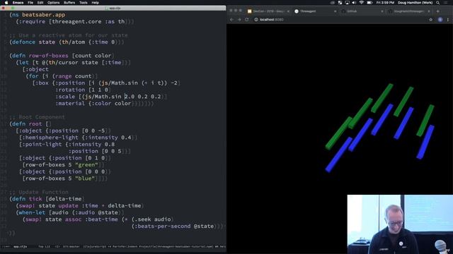Click "assoc" in the swap! line
Screen dimensions: 453x254
coord(73,219)
